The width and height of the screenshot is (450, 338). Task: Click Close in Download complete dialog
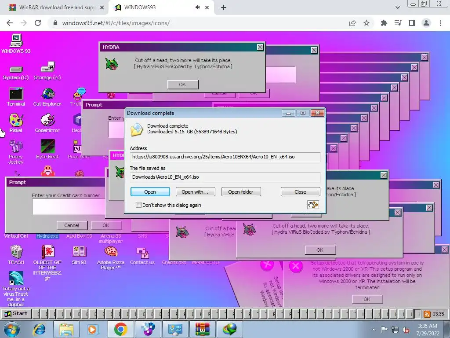click(x=300, y=192)
